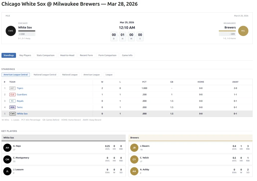
Task: Click the JL player avatar
Action: click(7, 171)
